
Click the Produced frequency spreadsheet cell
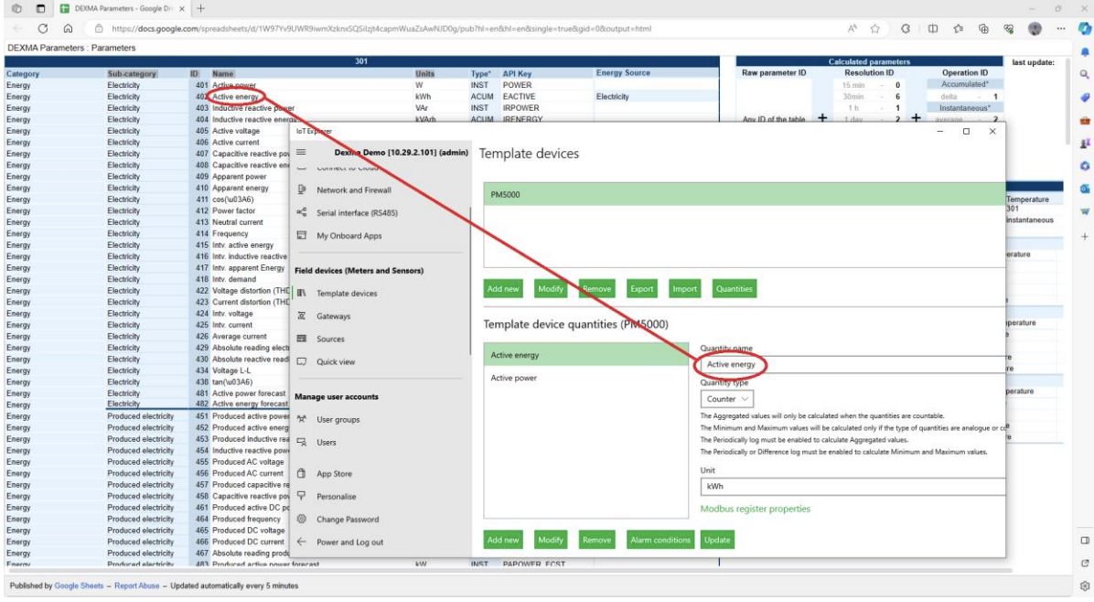point(246,519)
